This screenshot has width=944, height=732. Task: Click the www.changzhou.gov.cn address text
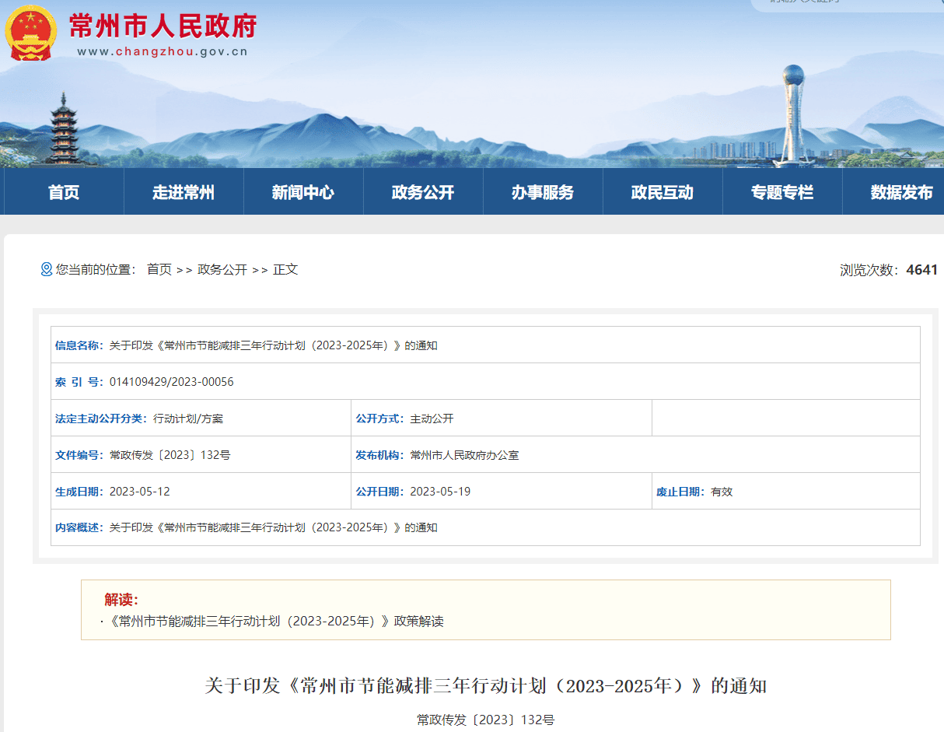(x=163, y=52)
